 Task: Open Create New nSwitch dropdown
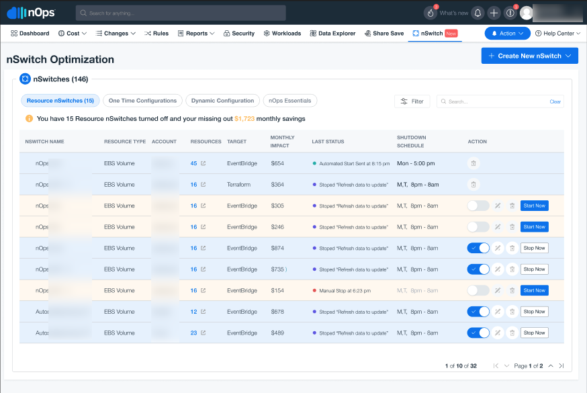[x=530, y=56]
